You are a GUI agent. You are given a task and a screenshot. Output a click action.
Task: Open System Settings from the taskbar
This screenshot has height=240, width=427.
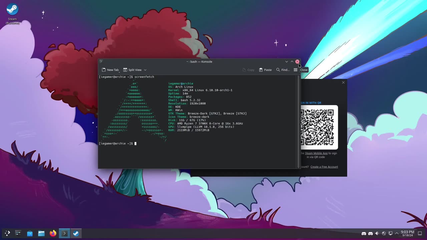coord(18,233)
